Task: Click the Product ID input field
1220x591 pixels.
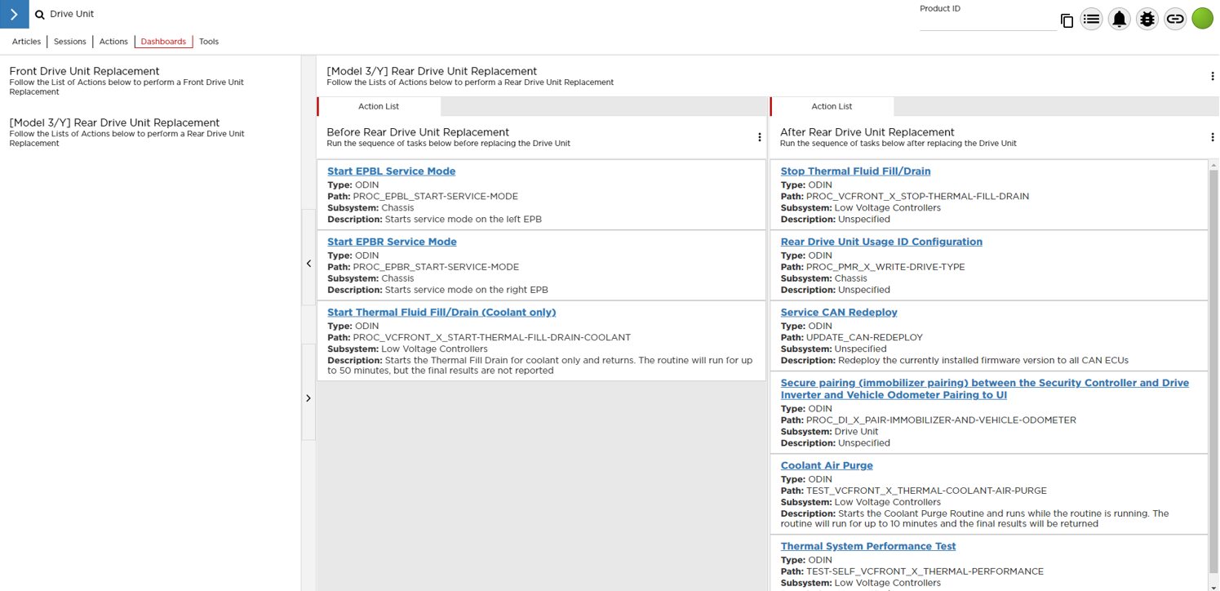Action: [x=987, y=23]
